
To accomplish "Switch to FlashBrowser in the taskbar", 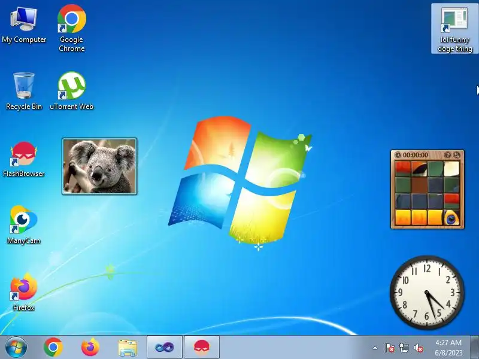I will tap(202, 348).
